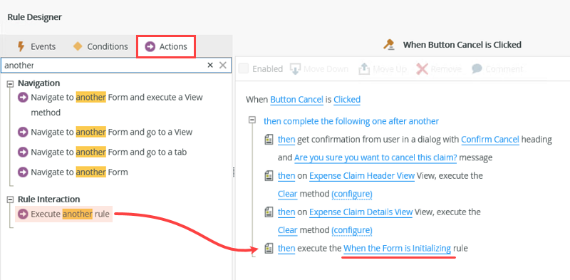Collapse the Rule Interaction group

pyautogui.click(x=10, y=199)
